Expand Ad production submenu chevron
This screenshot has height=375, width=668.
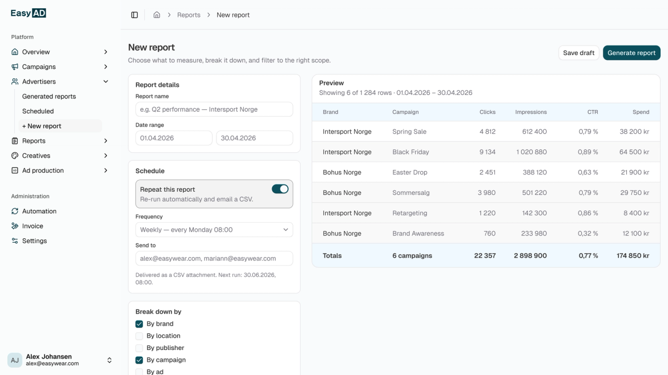tap(106, 171)
